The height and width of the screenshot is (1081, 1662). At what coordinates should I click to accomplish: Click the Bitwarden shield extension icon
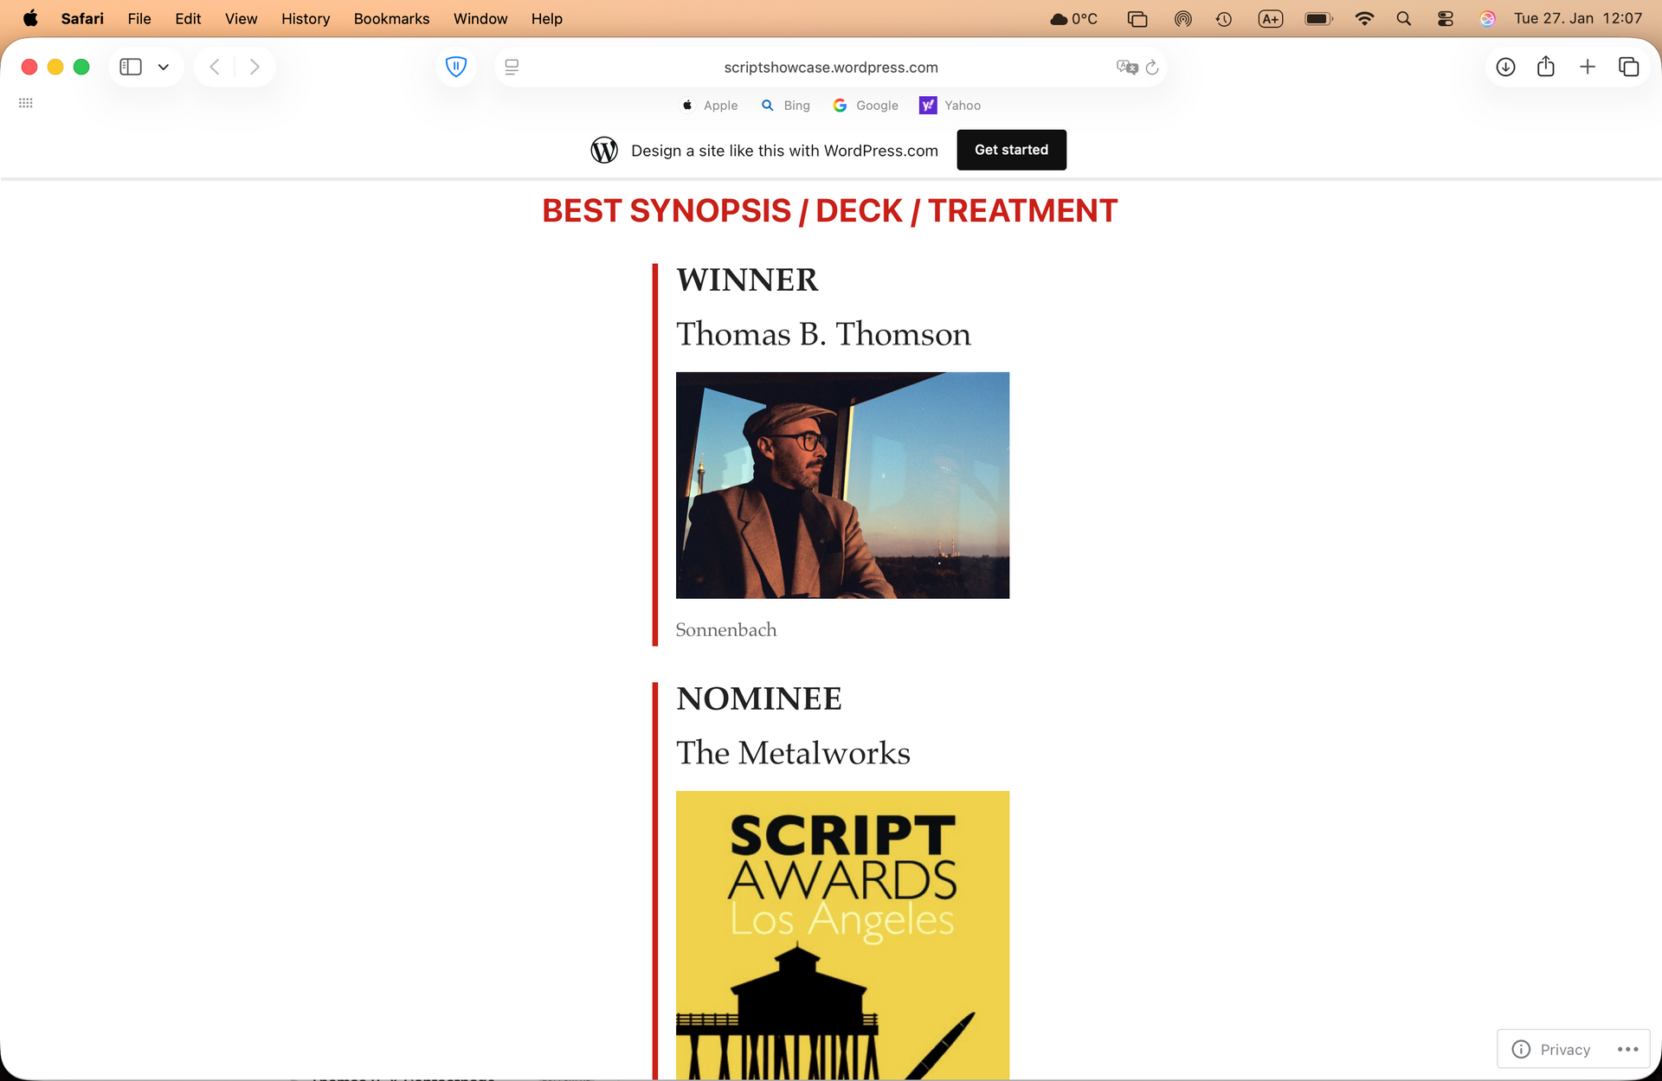point(456,67)
